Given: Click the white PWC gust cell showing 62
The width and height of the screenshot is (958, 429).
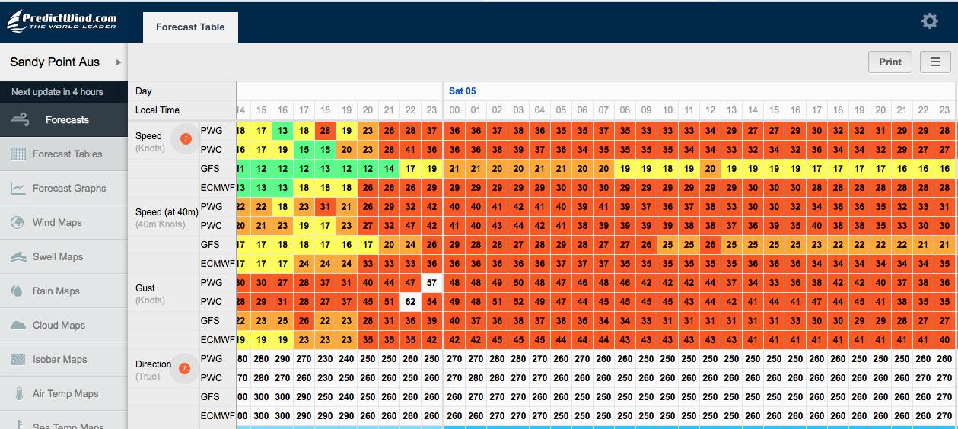Looking at the screenshot, I should (410, 301).
